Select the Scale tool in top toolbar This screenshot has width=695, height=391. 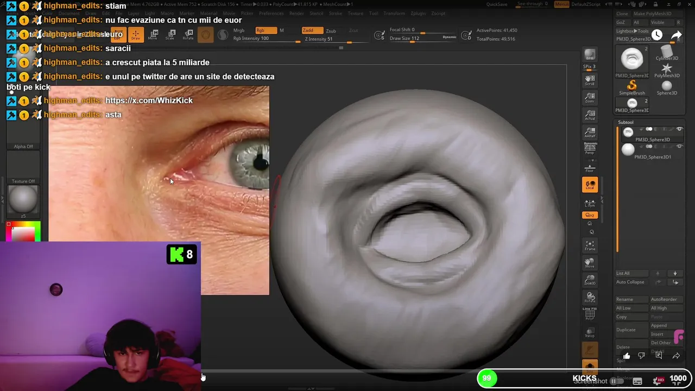[x=170, y=35]
